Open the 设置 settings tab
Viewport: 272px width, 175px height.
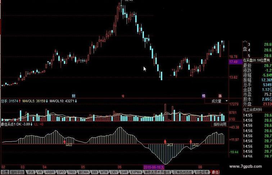point(5,172)
